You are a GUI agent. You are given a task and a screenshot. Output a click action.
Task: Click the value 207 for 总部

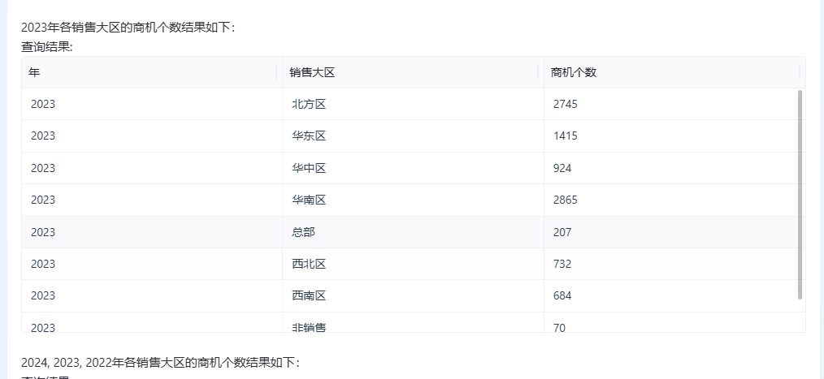562,232
